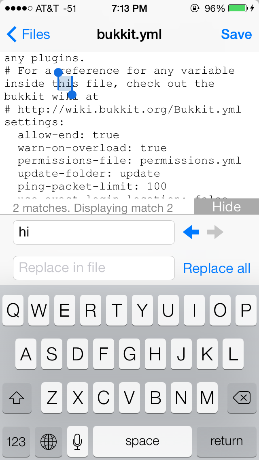Image resolution: width=259 pixels, height=460 pixels.
Task: Tap Replace all button
Action: (217, 268)
